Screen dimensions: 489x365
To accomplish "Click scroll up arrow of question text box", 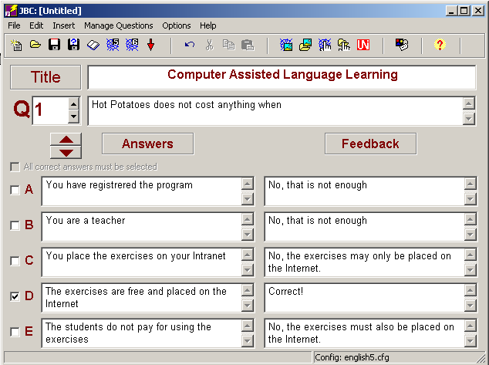I will coord(469,103).
